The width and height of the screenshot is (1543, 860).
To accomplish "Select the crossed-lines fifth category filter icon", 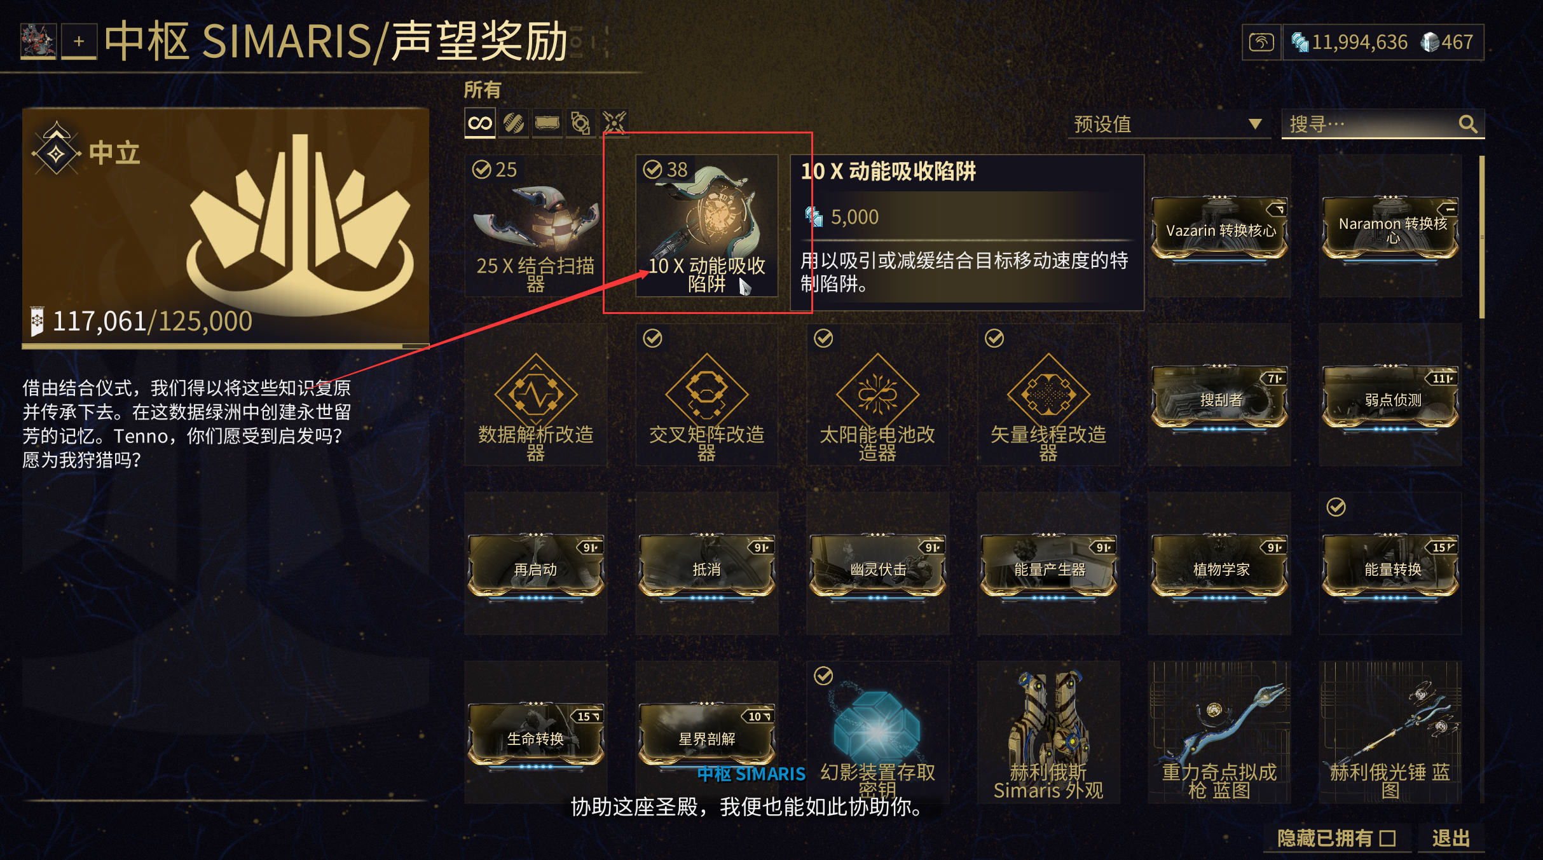I will point(614,123).
